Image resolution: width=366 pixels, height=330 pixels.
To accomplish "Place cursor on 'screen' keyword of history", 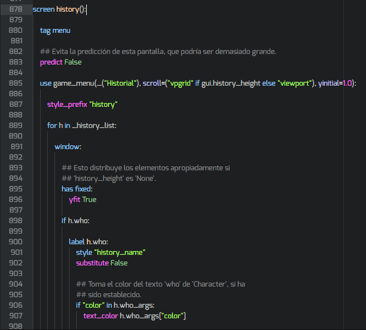I will point(43,9).
